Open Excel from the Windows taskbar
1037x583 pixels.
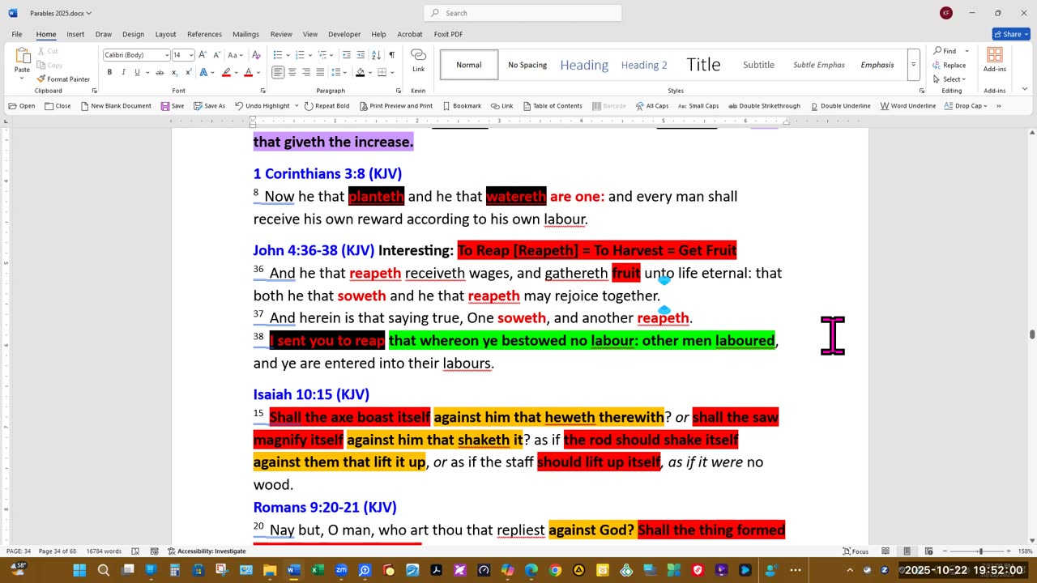[x=317, y=570]
